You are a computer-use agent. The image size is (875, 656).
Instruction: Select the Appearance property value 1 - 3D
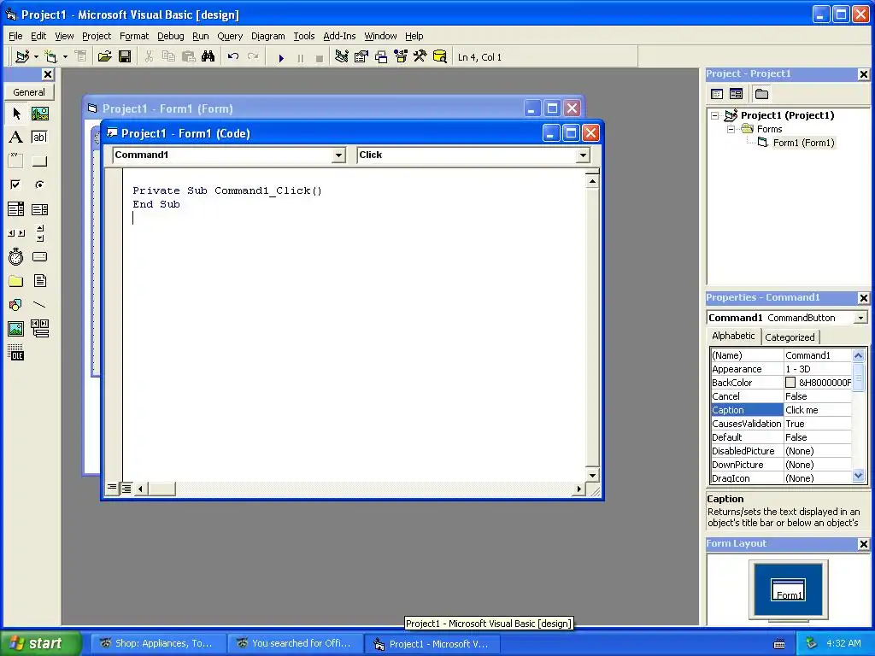click(818, 369)
